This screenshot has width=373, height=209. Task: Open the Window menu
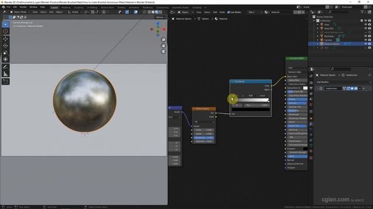33,7
